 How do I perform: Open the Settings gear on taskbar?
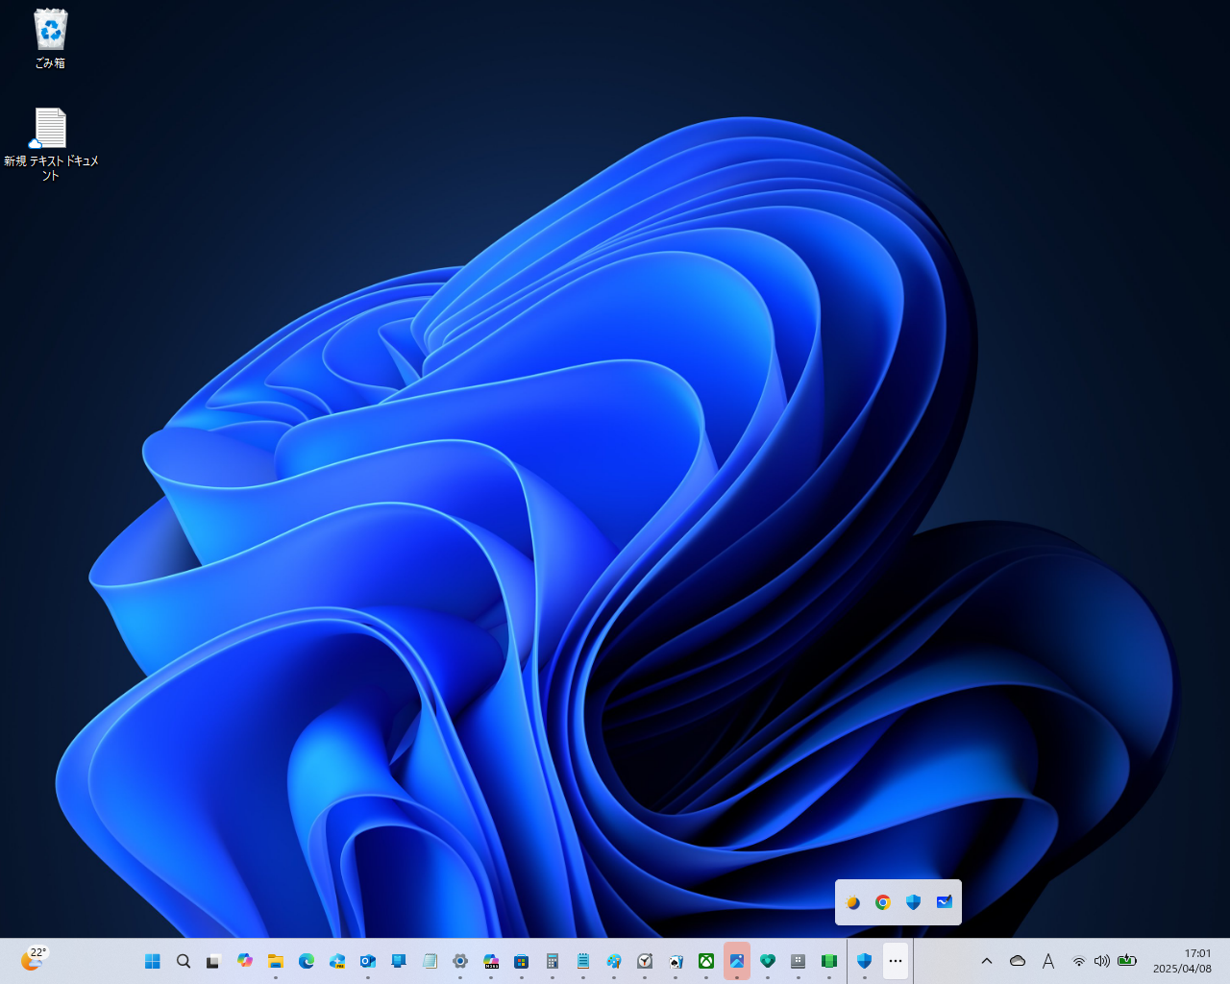click(x=460, y=961)
